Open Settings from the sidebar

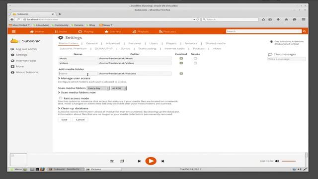click(x=19, y=55)
